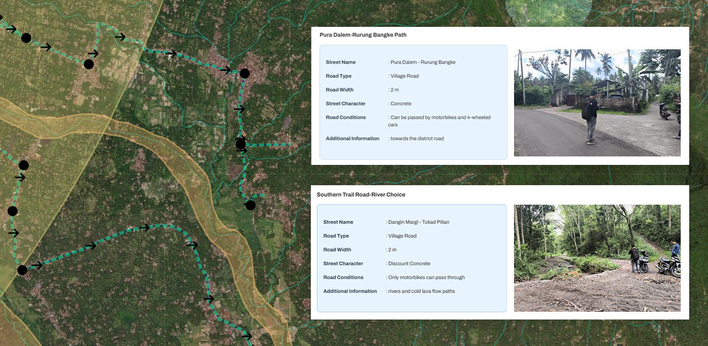Click 'Additional Information' label in Pura Dalem card
Screen dimensions: 708x346
353,138
